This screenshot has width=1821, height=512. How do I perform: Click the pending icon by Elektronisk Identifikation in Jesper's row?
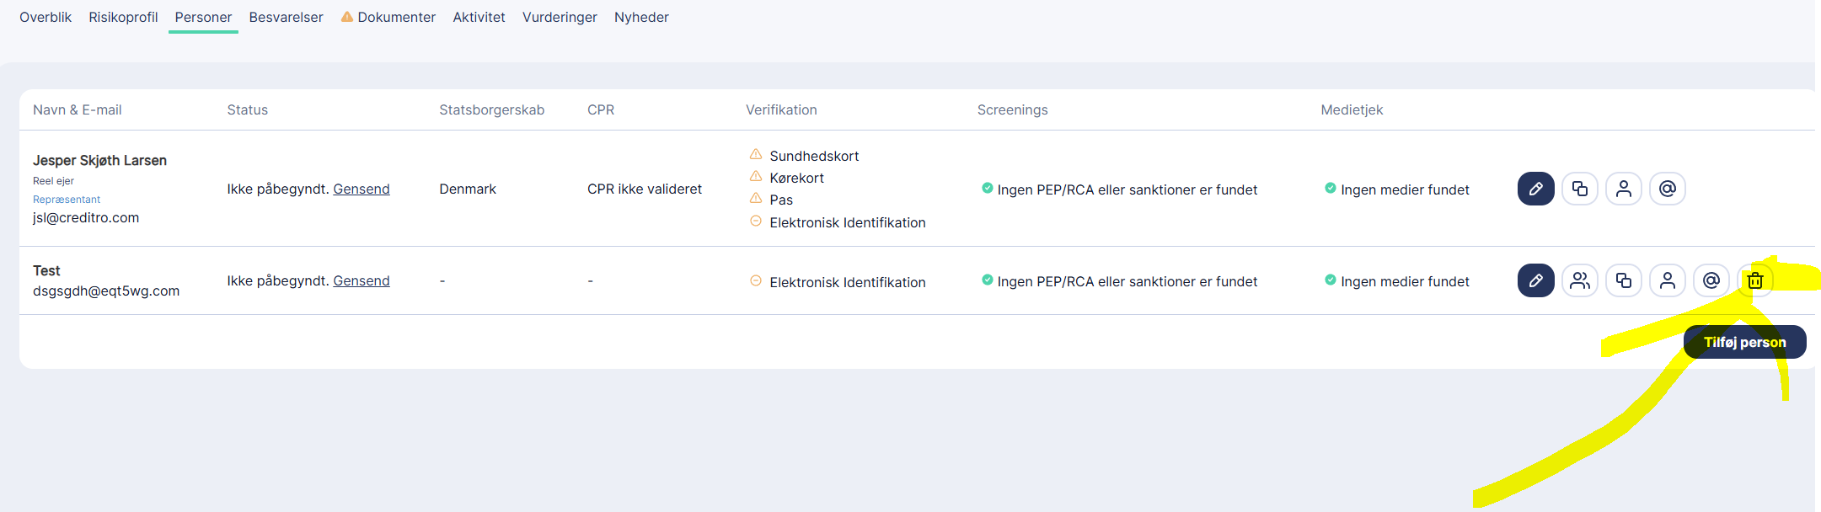[756, 221]
